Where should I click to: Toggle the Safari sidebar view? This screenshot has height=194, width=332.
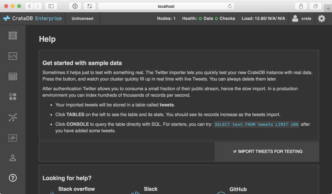51,6
